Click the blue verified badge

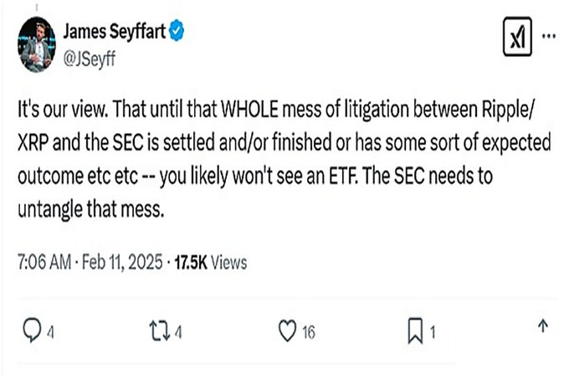point(177,33)
